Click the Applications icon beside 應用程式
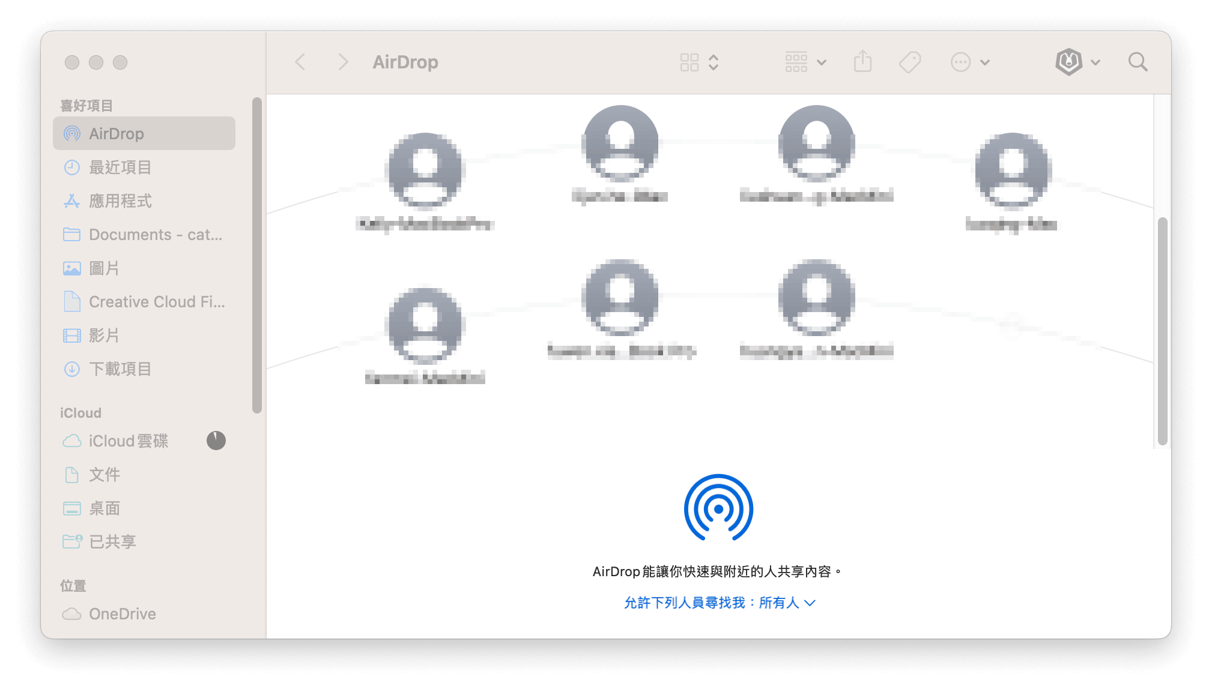Viewport: 1212px width, 689px height. [72, 200]
